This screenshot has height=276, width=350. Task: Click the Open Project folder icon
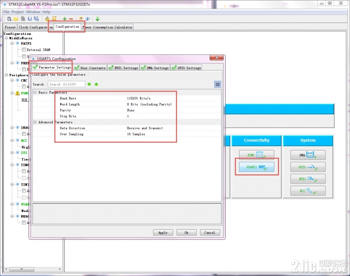(16, 19)
